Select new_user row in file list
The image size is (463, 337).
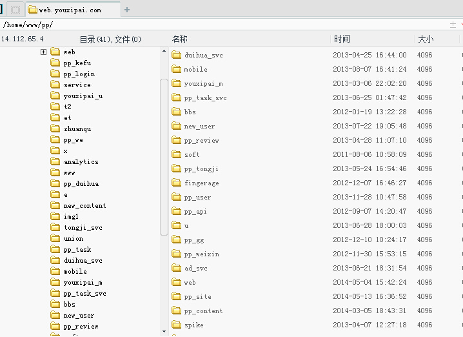pos(315,126)
